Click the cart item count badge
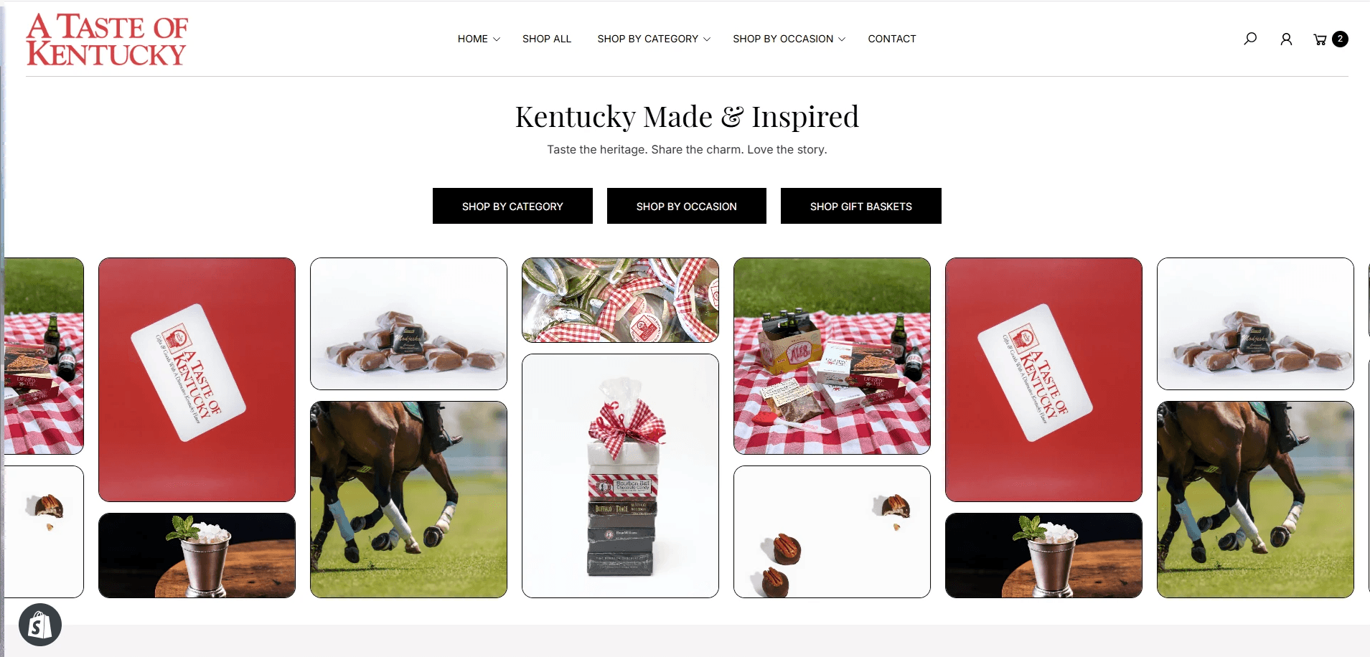1370x657 pixels. tap(1340, 39)
